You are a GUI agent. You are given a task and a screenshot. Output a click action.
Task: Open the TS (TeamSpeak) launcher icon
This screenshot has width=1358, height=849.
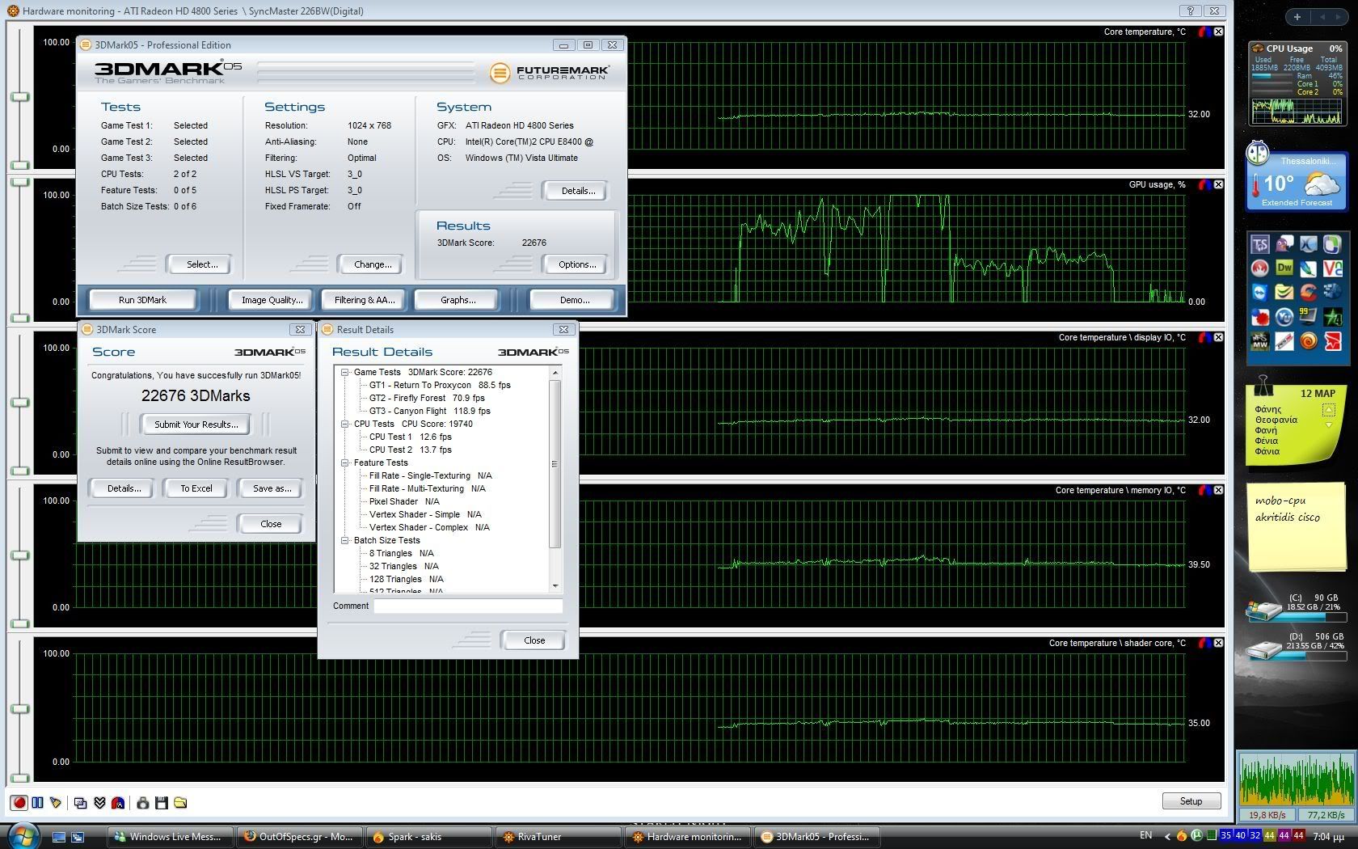tap(1260, 243)
